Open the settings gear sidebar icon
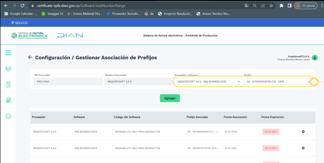This screenshot has height=163, width=324. coord(8,116)
